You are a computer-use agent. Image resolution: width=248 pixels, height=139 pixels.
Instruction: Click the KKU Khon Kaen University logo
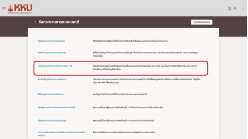click(x=20, y=9)
